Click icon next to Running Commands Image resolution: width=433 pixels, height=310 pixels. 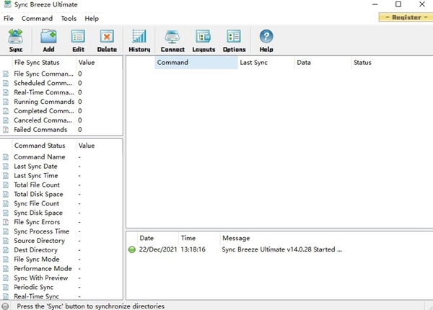click(6, 102)
